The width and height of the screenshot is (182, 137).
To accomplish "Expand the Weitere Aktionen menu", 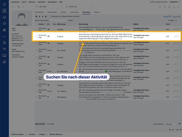I will (64, 134).
